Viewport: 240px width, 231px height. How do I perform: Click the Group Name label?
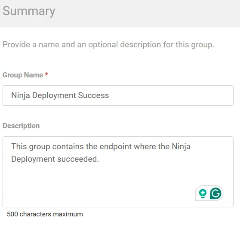coord(23,75)
